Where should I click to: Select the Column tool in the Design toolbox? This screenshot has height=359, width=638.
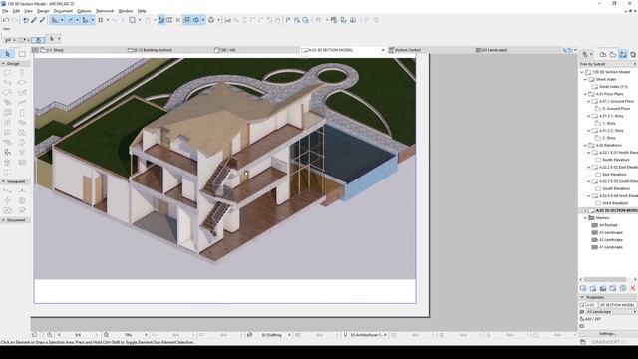(x=22, y=73)
